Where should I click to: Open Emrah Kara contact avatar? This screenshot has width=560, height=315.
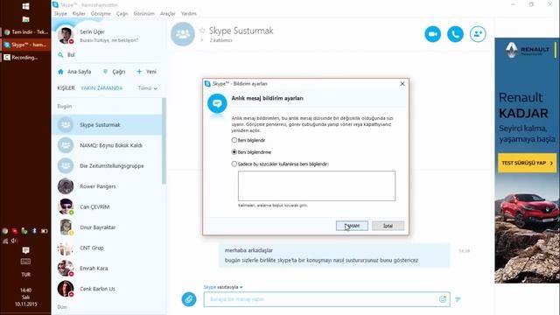(x=66, y=269)
